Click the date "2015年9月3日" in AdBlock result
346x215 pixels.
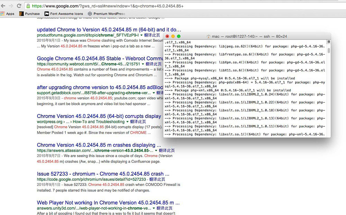[x=48, y=98]
